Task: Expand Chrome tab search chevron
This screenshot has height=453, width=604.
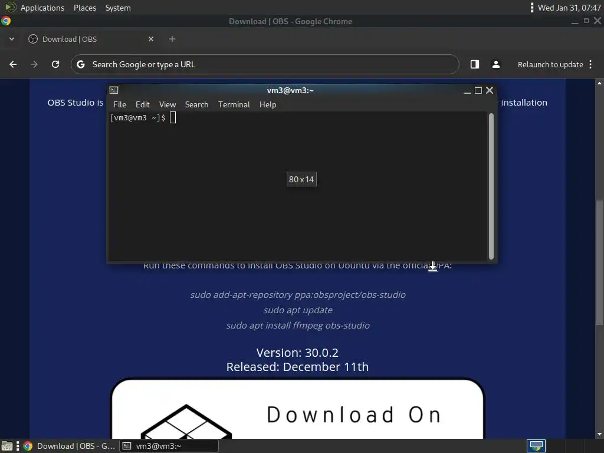Action: 12,39
